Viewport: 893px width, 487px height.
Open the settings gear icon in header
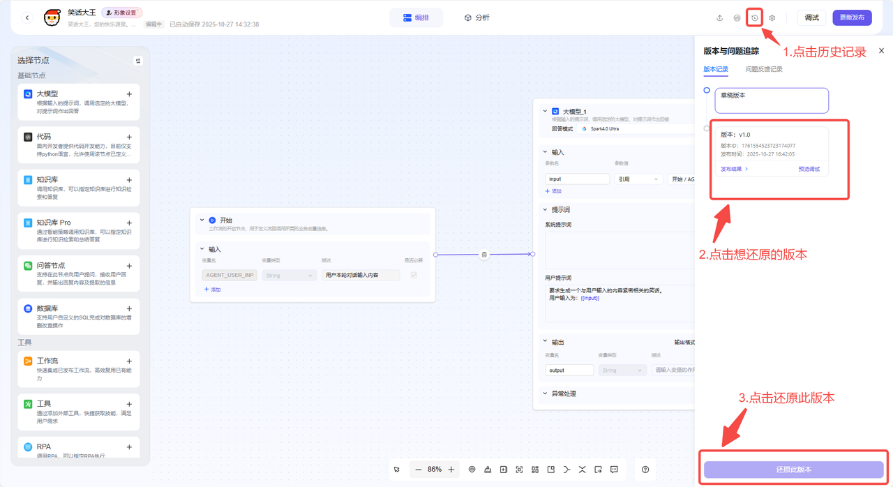[x=772, y=17]
